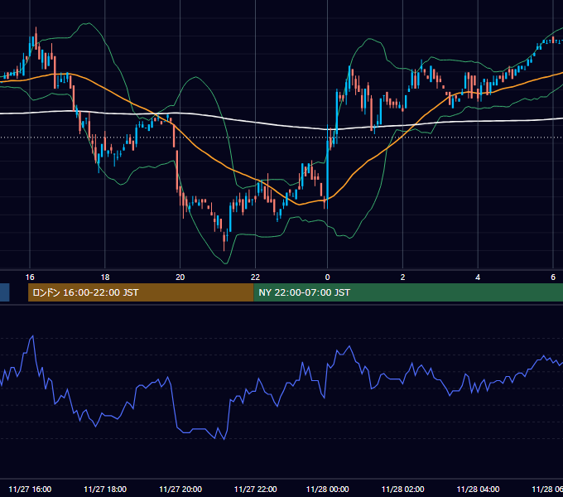
Task: Click the 11/28 00:00 date label
Action: [x=328, y=489]
